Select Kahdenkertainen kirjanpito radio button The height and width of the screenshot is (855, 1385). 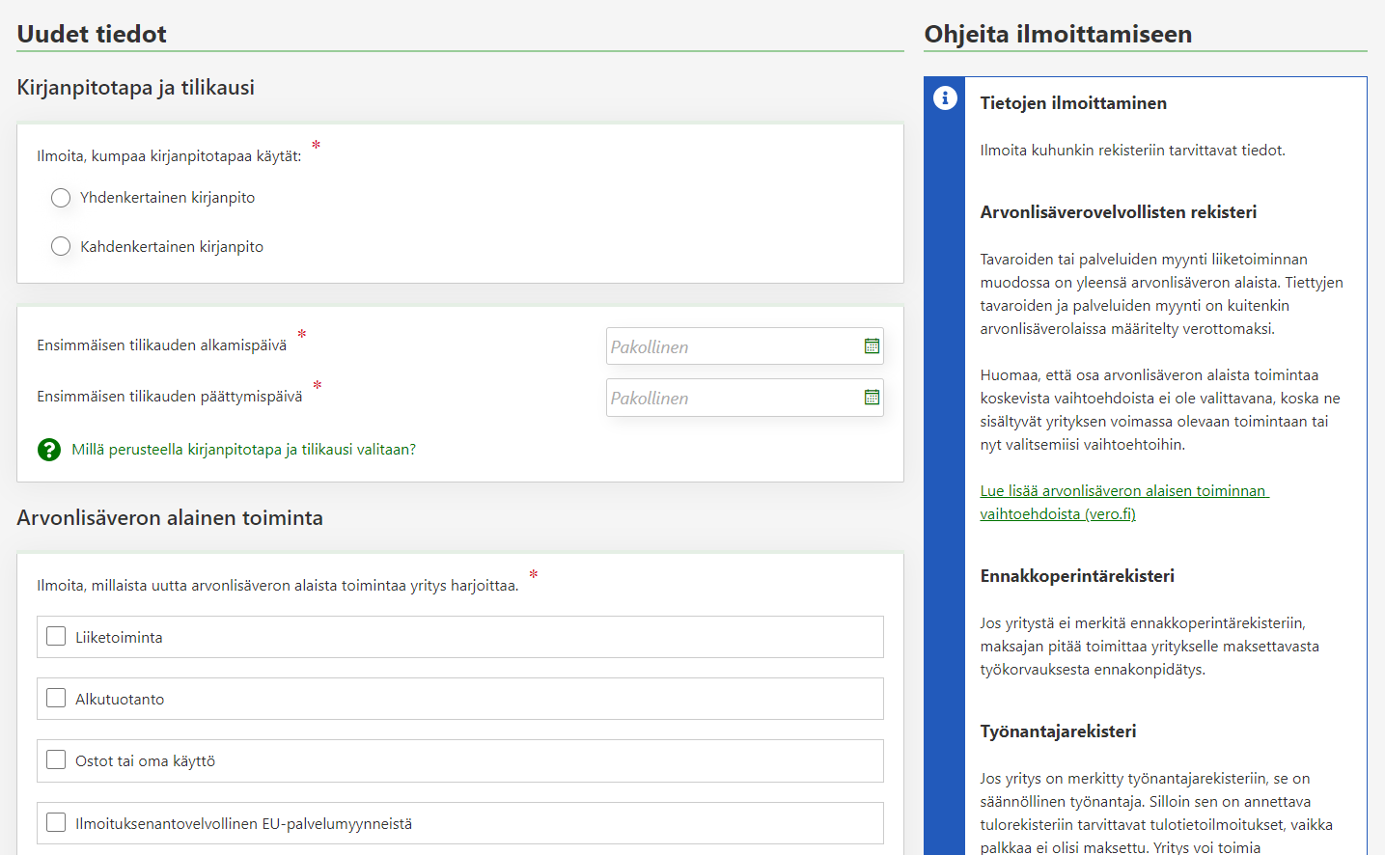coord(61,247)
